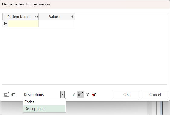This screenshot has height=115, width=170.
Task: Click the yellow Pattern Name cell
Action: (23, 23)
